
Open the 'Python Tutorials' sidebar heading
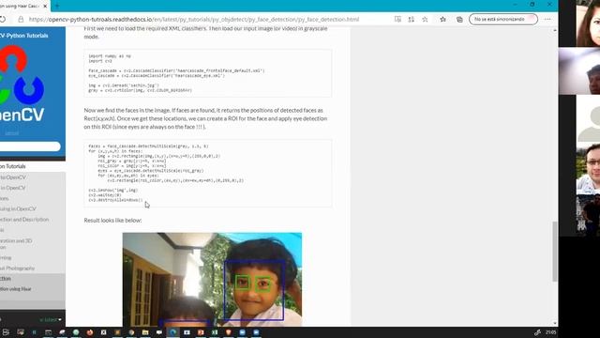pyautogui.click(x=13, y=166)
